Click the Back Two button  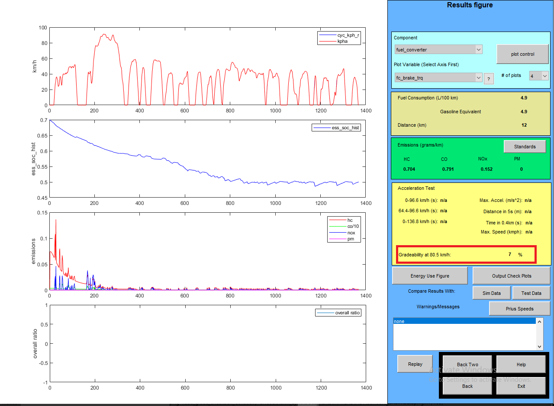[467, 364]
